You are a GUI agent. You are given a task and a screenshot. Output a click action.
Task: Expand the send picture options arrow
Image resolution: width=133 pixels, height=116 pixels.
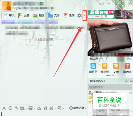point(34,108)
